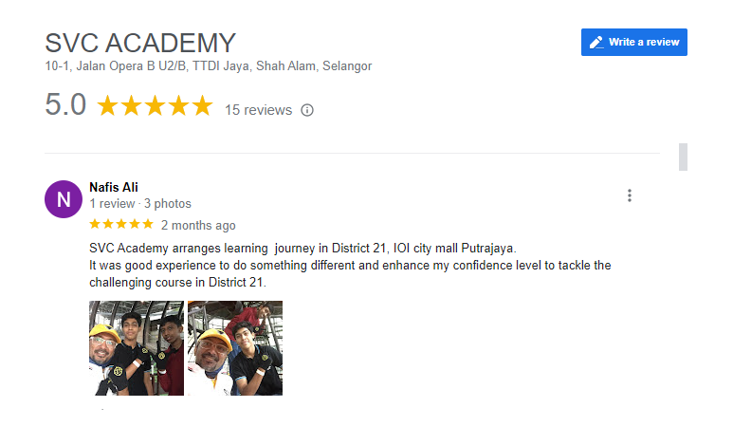
Task: Open second review photo with two people
Action: point(235,348)
